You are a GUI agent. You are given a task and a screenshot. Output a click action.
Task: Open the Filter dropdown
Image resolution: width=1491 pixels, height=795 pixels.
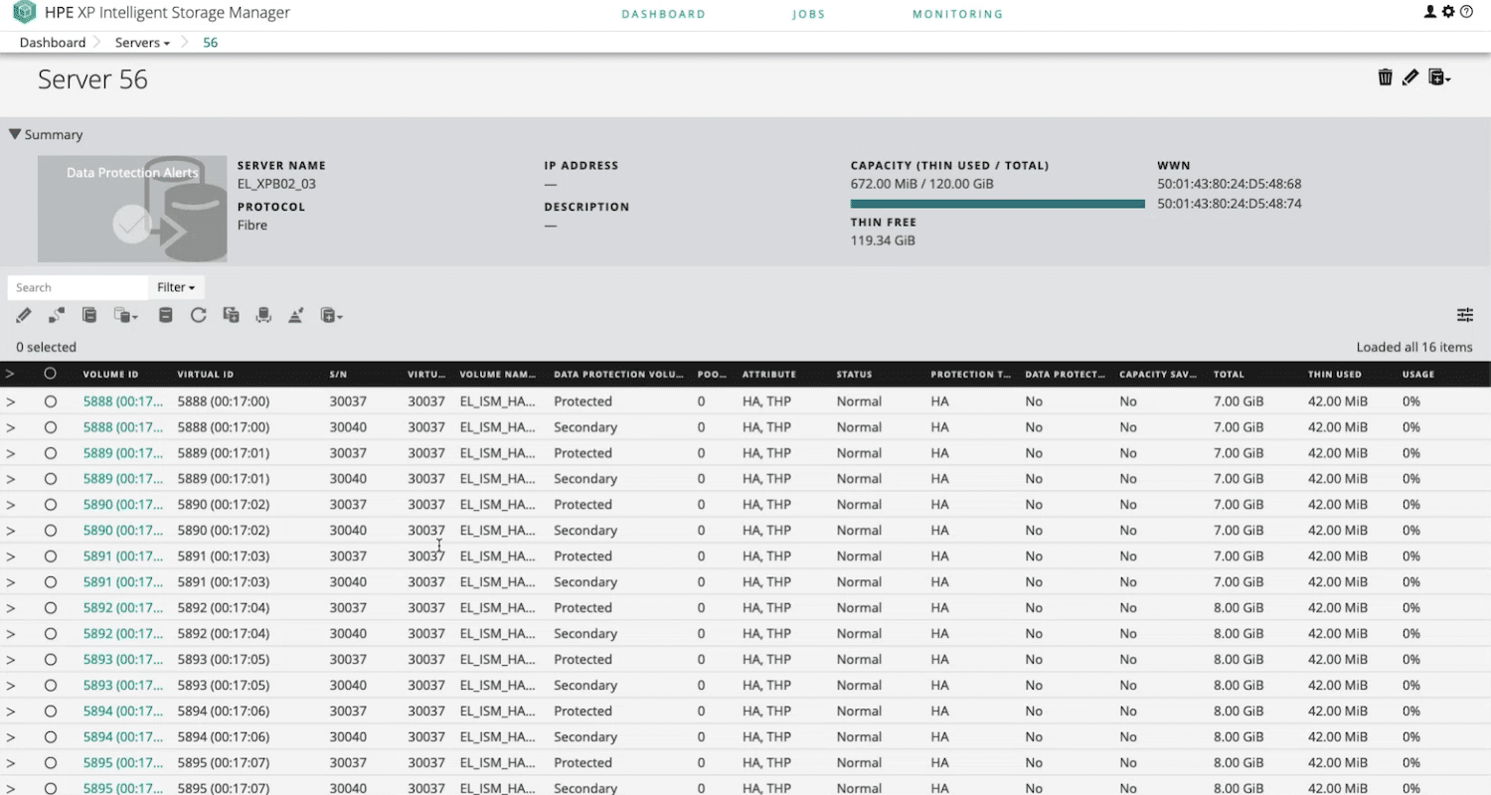(x=176, y=287)
